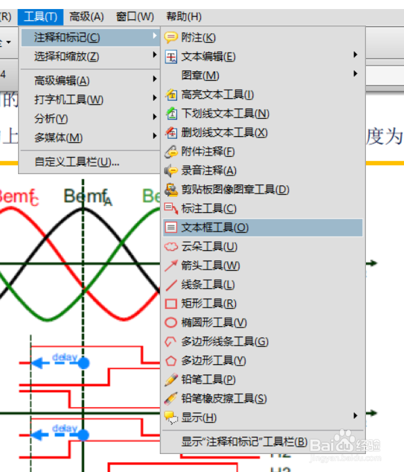Click the 附件注释(F) label
This screenshot has height=472, width=404.
coord(208,152)
